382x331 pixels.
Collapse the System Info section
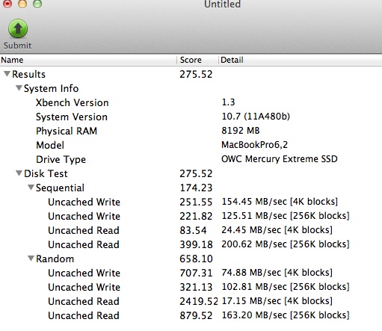coord(19,88)
